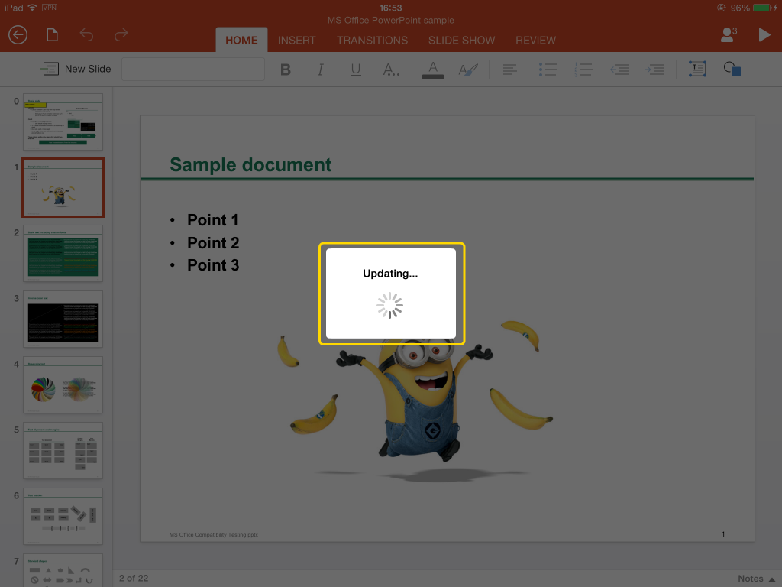Open the share people icon
The image size is (782, 587).
point(728,35)
